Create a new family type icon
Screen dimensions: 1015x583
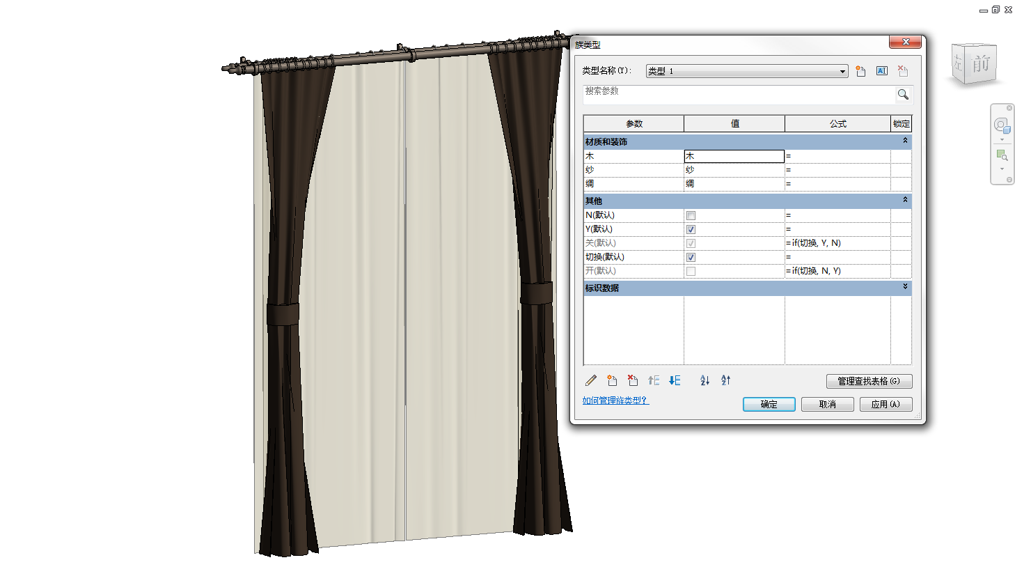click(x=861, y=71)
